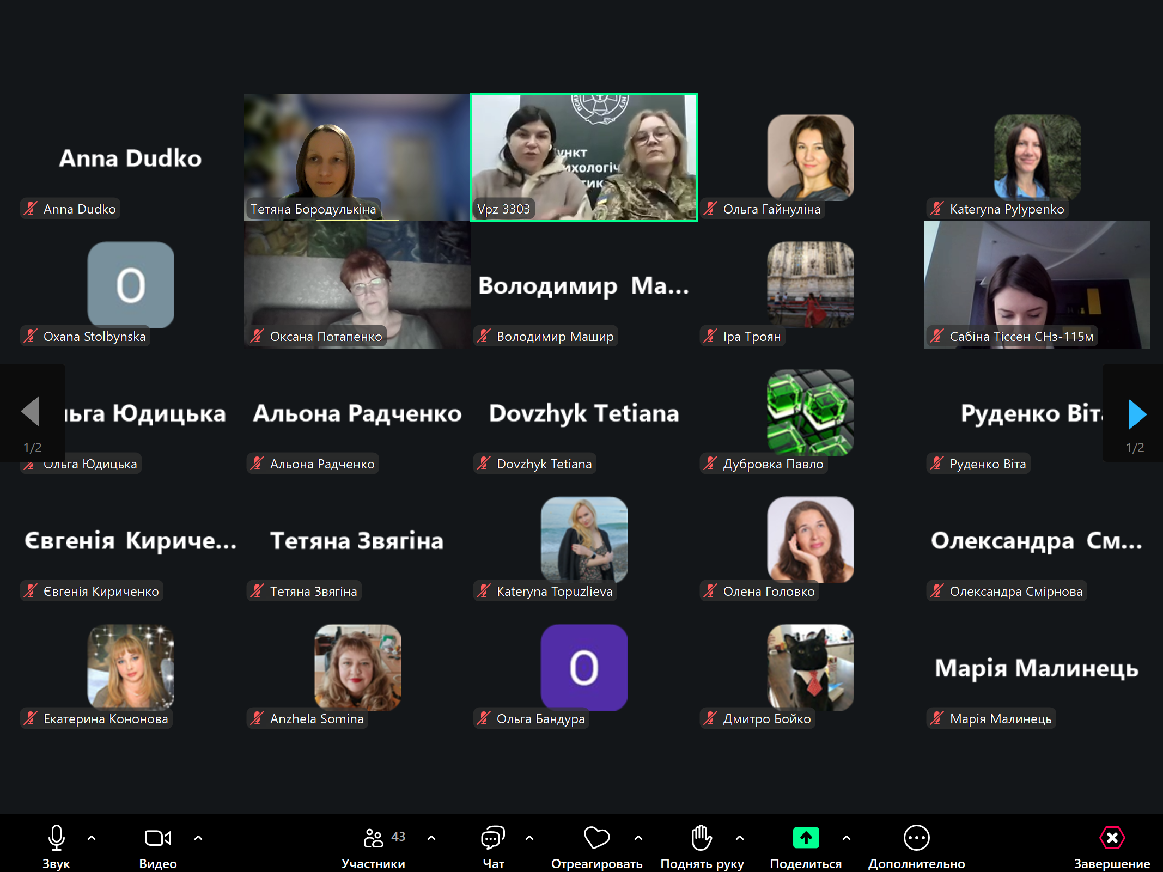Screen dimensions: 1163x872
Task: Expand audio options arrow next to Звук
Action: (x=92, y=838)
